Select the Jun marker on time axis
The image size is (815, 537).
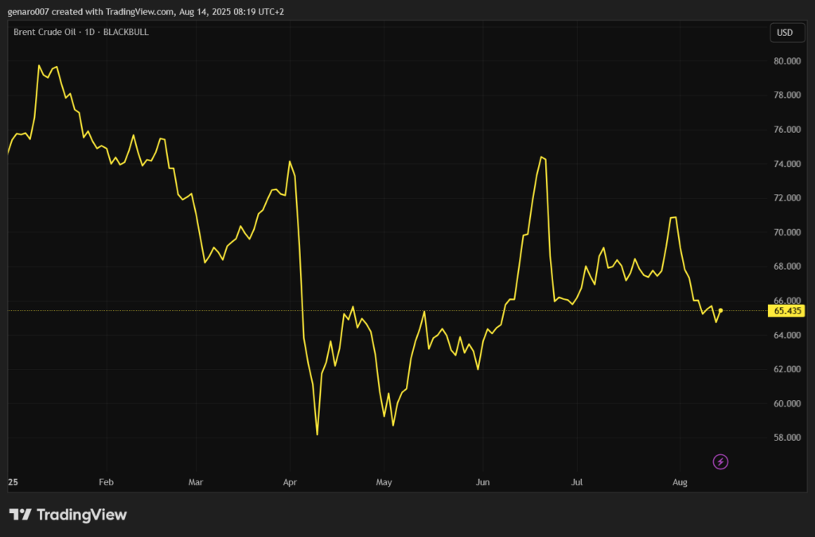482,482
